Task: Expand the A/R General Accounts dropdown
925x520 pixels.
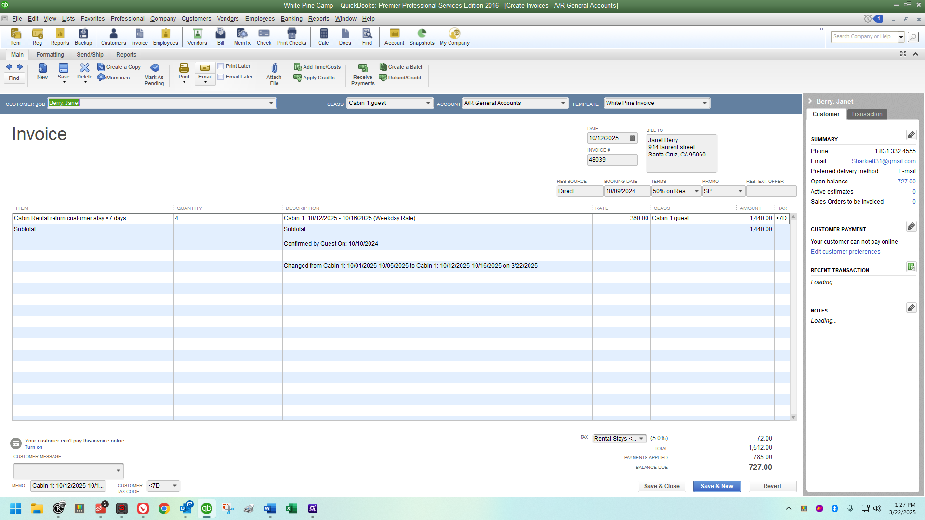Action: 563,103
